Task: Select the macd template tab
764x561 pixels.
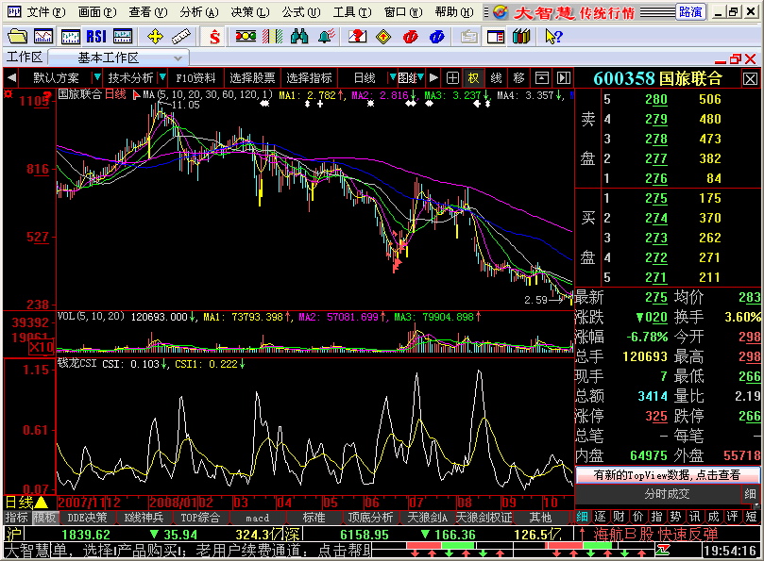Action: [257, 518]
